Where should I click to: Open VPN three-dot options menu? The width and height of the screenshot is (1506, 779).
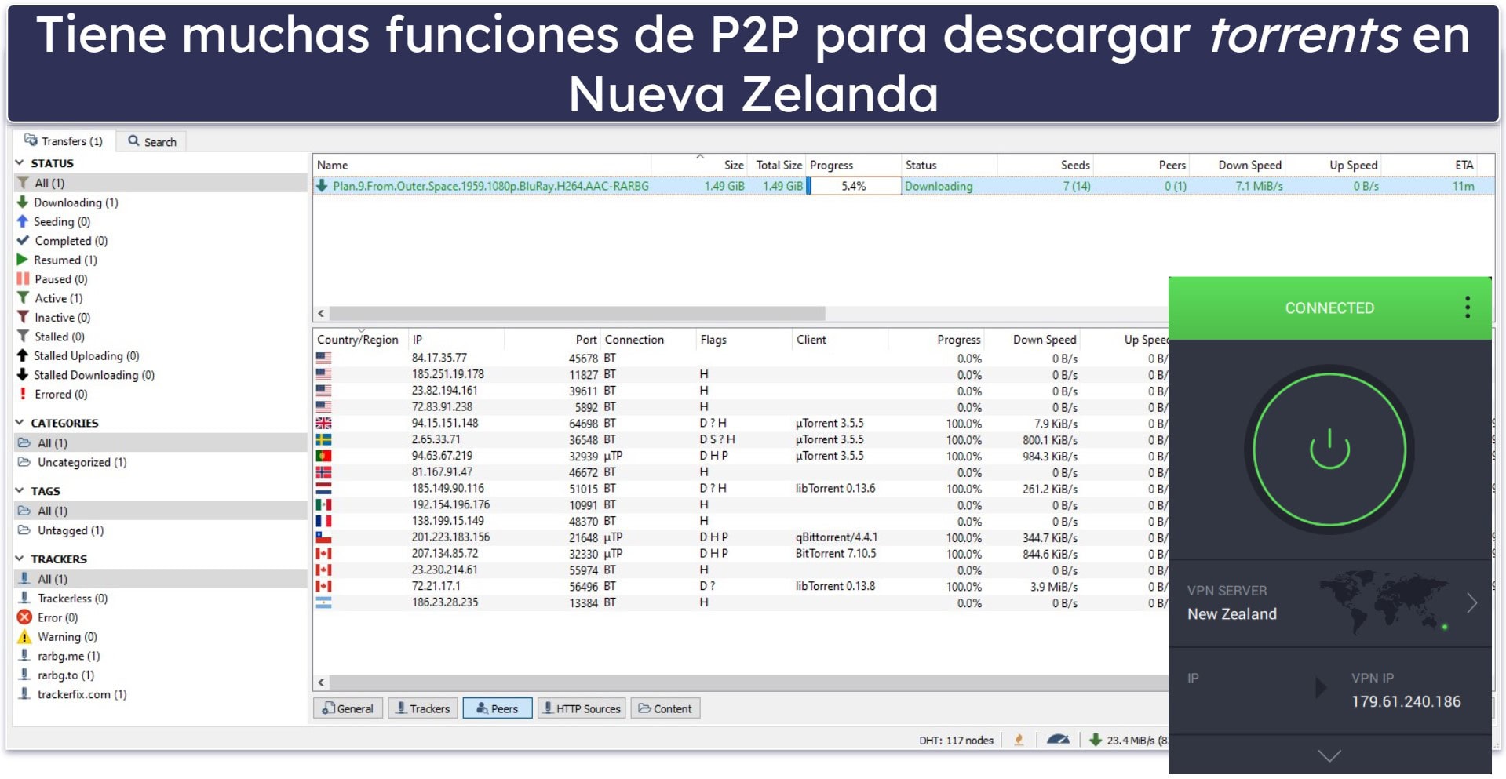click(x=1467, y=307)
